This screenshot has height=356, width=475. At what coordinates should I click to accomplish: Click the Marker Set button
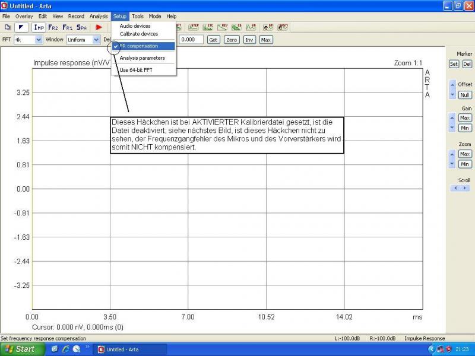454,64
